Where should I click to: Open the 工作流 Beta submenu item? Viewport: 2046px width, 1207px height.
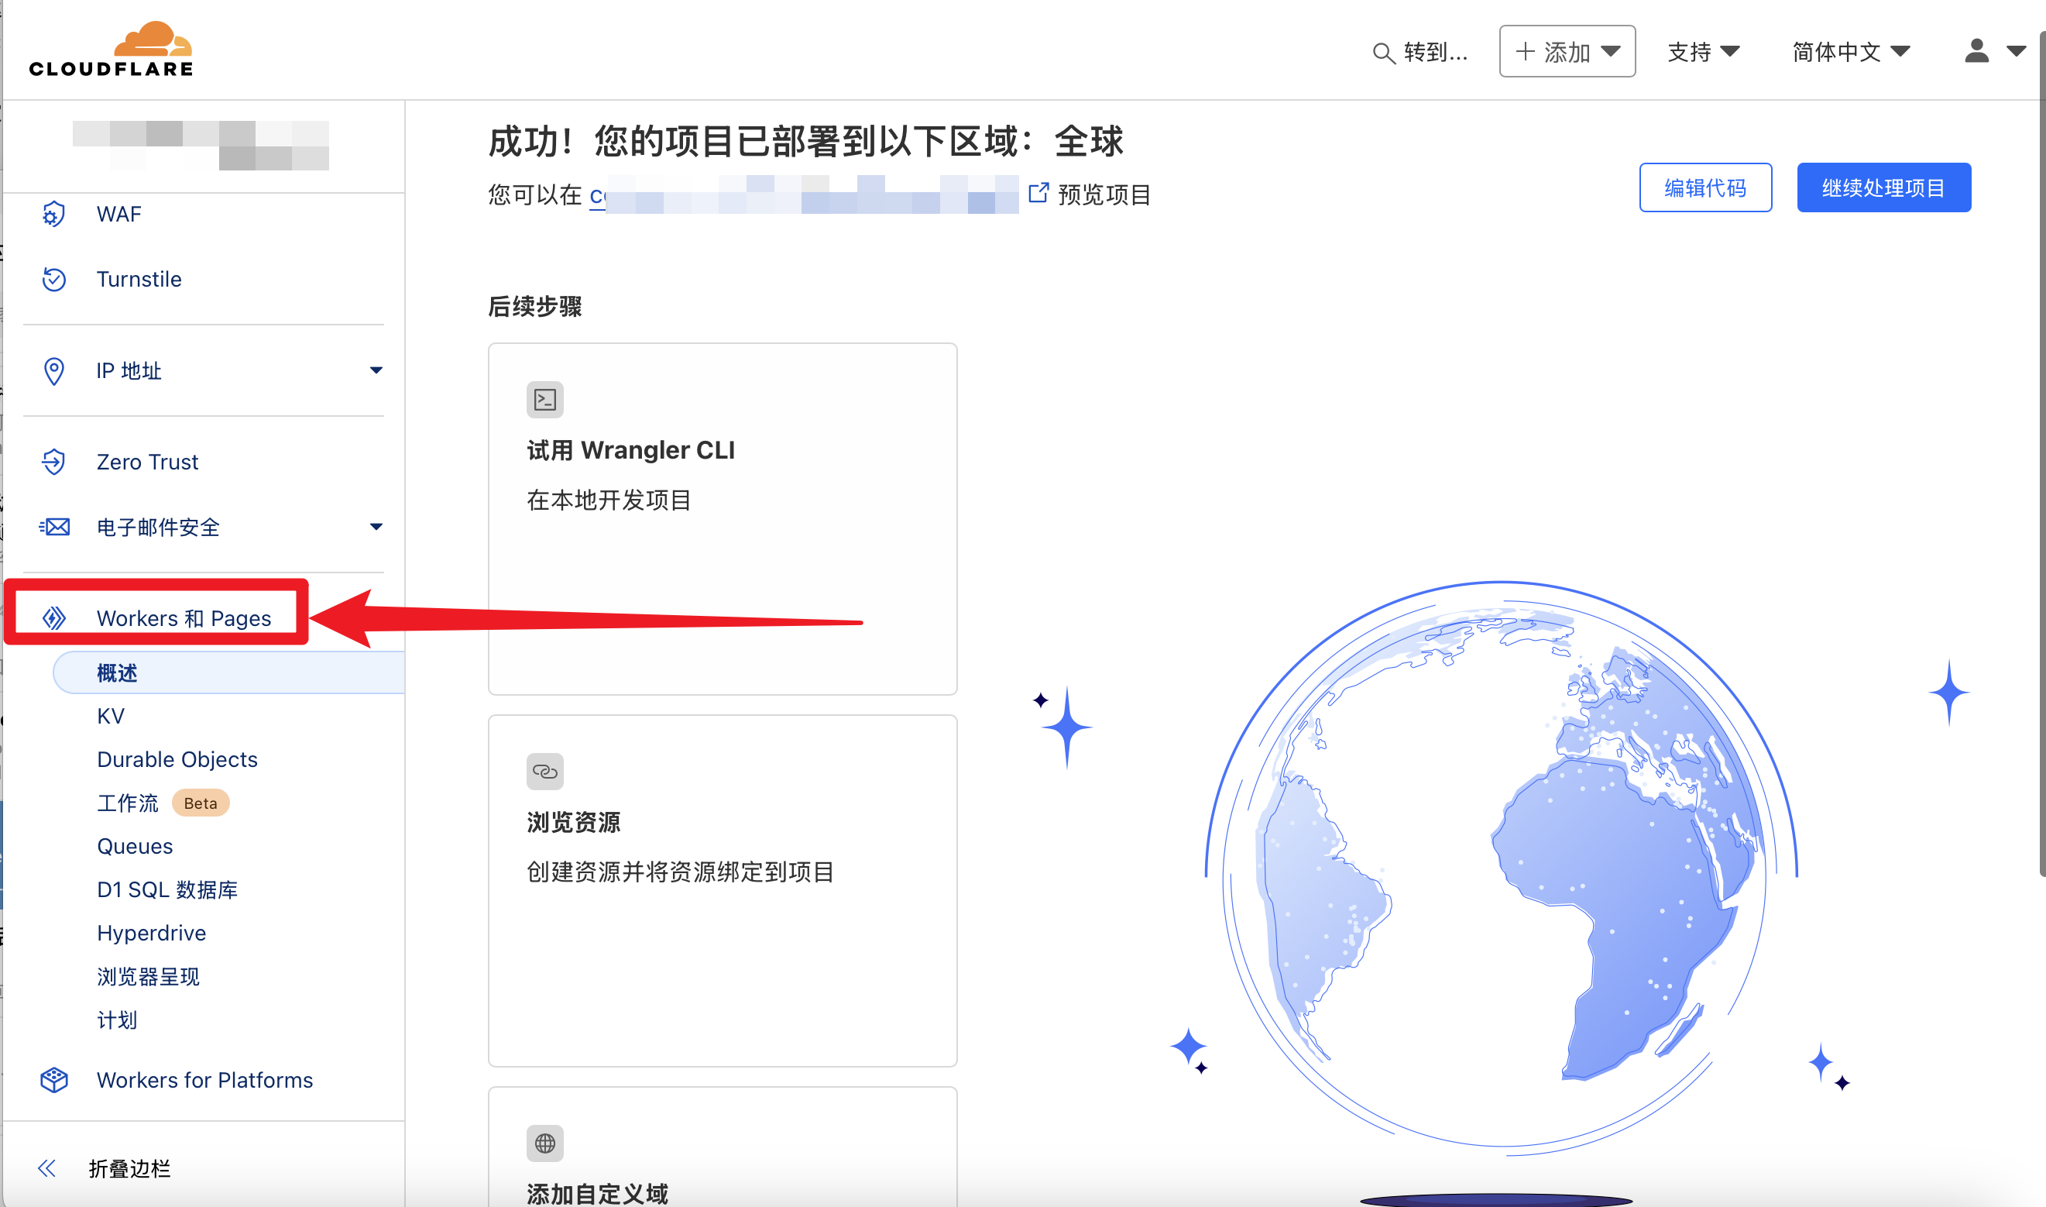click(128, 803)
